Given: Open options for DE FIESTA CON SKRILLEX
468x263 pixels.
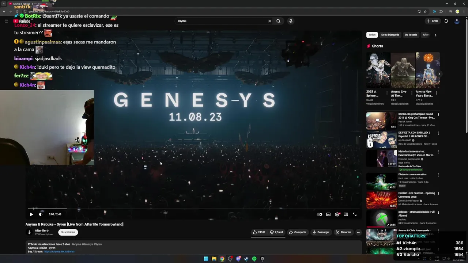Looking at the screenshot, I should 438,133.
